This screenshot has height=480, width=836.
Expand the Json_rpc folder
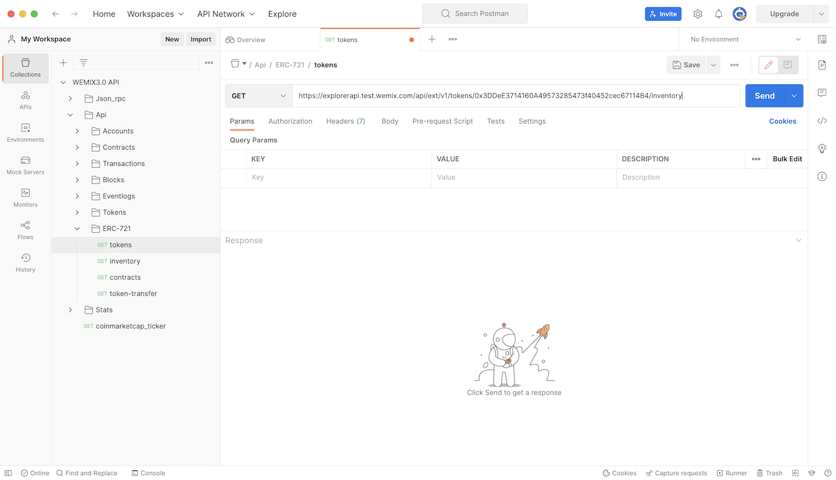point(70,98)
